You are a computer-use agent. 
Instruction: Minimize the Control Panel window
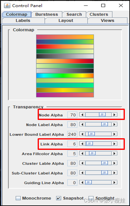(x=86, y=5)
